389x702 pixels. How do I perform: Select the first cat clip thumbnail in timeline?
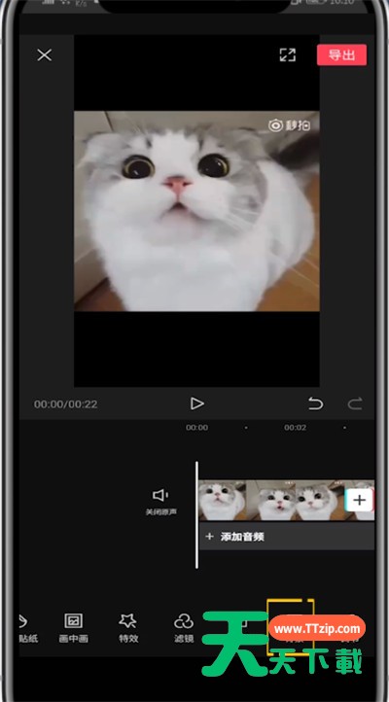pyautogui.click(x=223, y=500)
